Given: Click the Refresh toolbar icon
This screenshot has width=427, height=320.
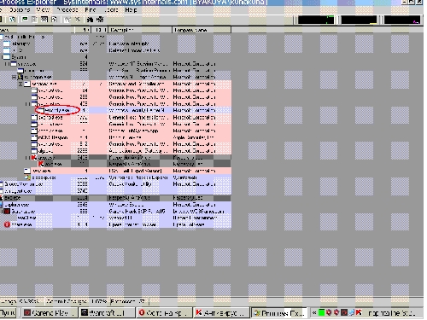Looking at the screenshot, I should point(12,20).
